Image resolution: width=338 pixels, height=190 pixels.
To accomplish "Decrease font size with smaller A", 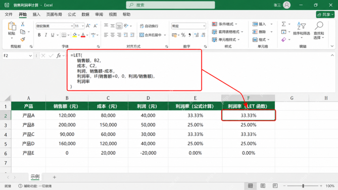I will click(95, 26).
